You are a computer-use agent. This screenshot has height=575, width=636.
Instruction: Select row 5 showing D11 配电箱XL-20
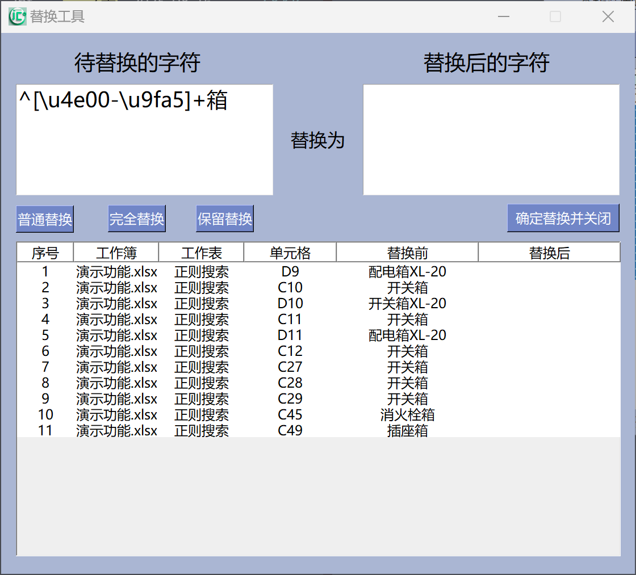(318, 335)
